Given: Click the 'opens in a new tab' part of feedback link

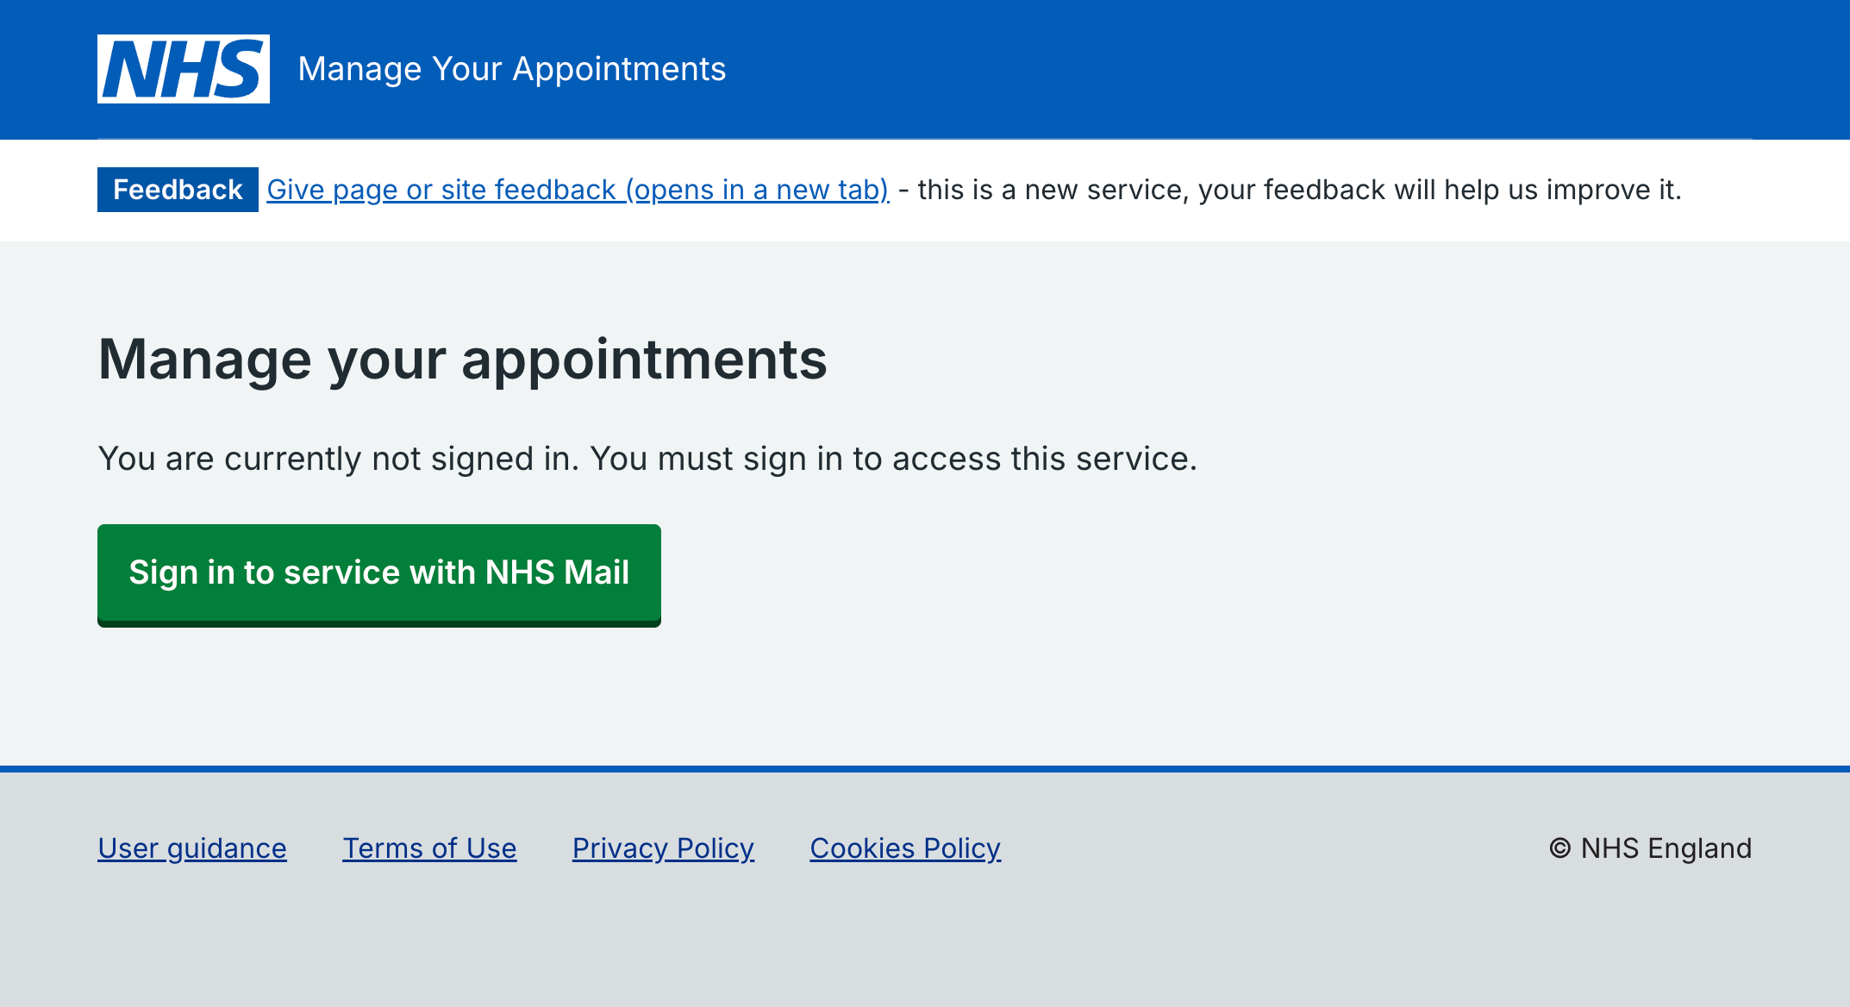Looking at the screenshot, I should pyautogui.click(x=757, y=190).
